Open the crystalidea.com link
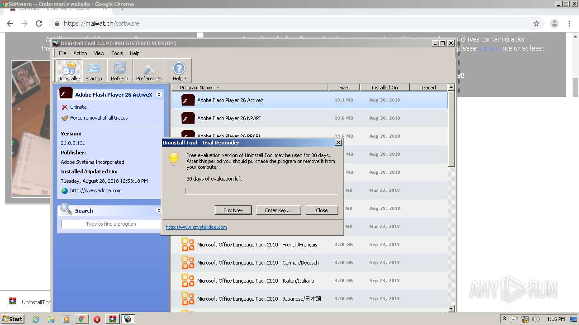The width and height of the screenshot is (579, 325). [196, 227]
